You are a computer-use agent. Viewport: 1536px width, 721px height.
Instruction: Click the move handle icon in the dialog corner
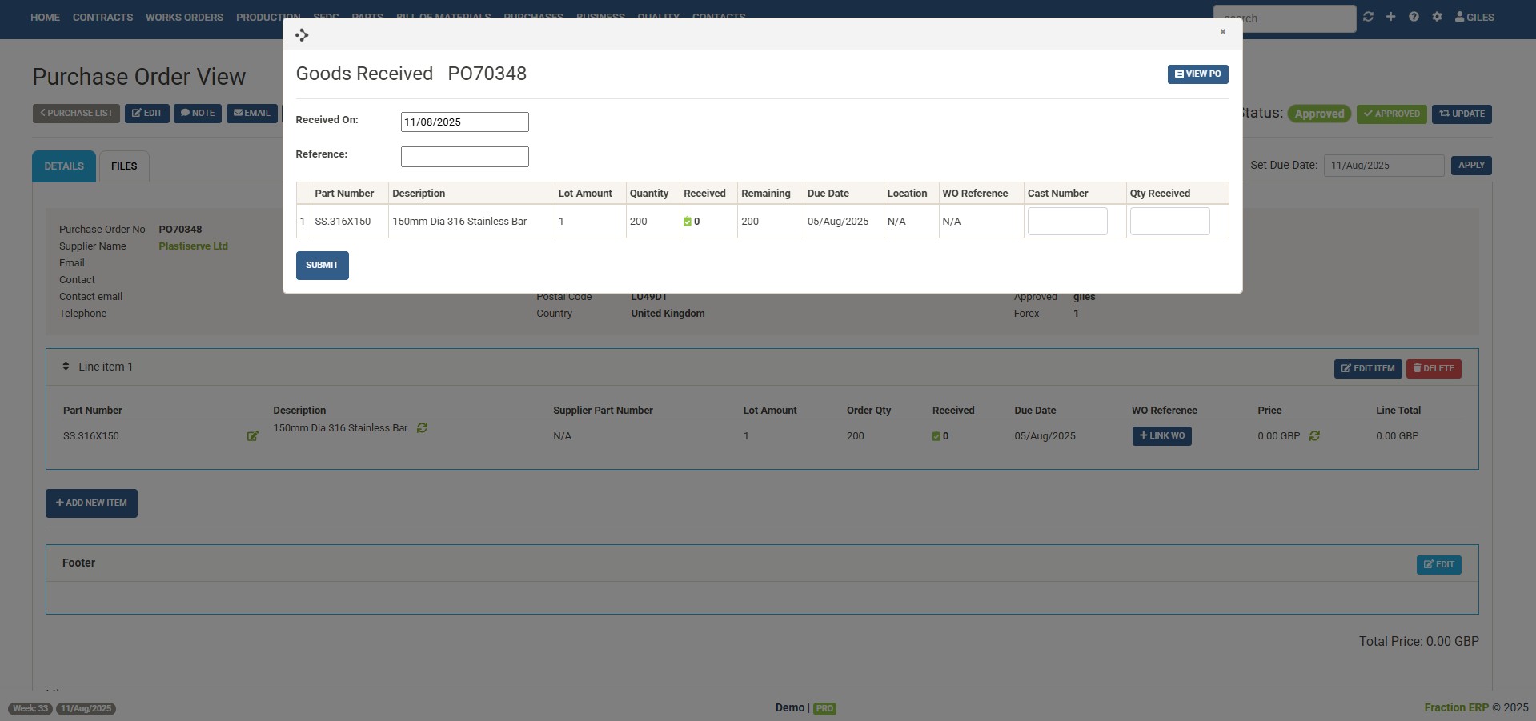[302, 34]
